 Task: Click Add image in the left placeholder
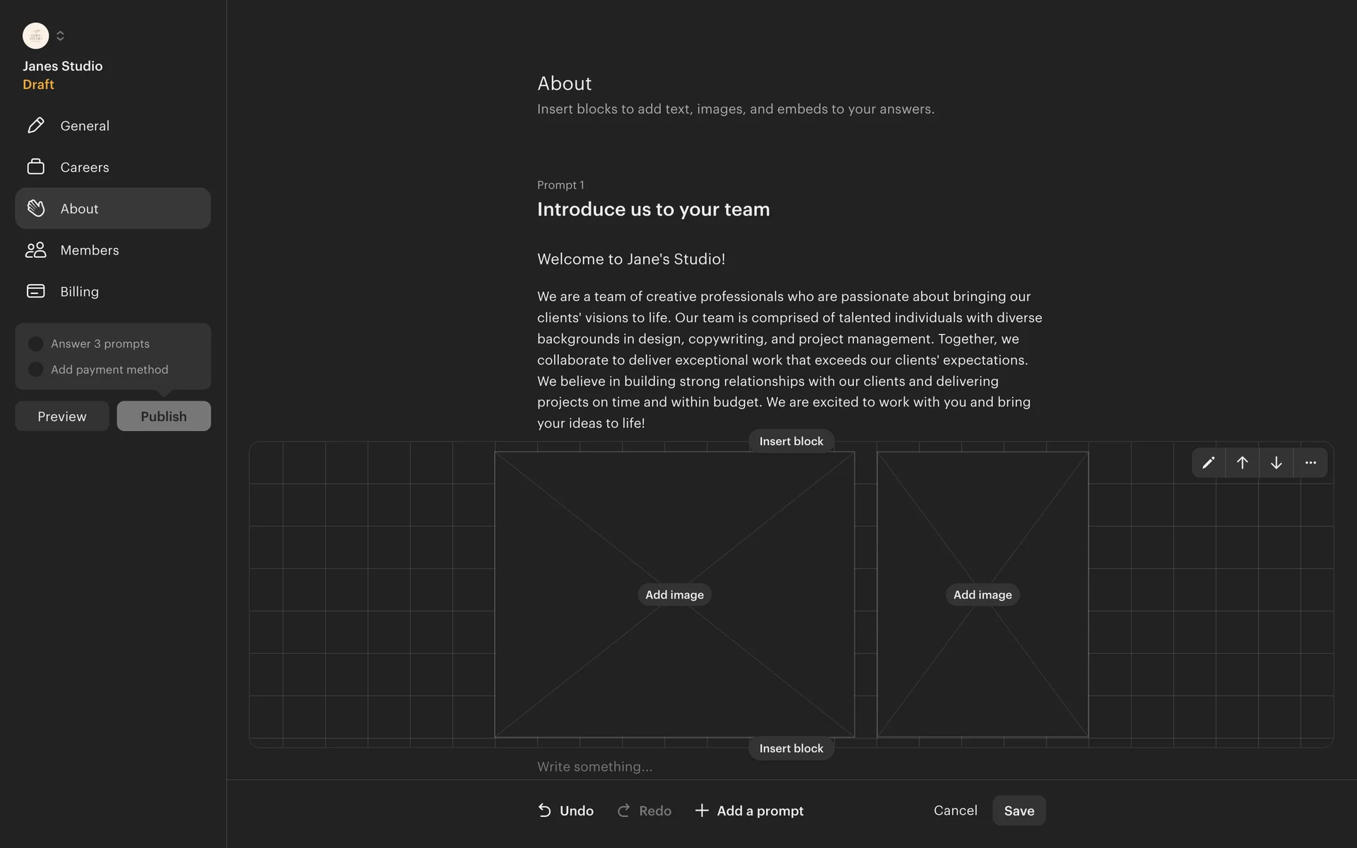pyautogui.click(x=674, y=595)
